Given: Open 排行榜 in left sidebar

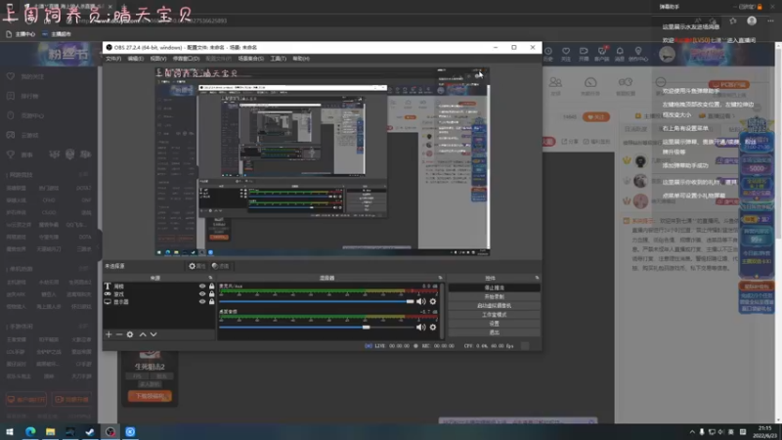Looking at the screenshot, I should [23, 96].
